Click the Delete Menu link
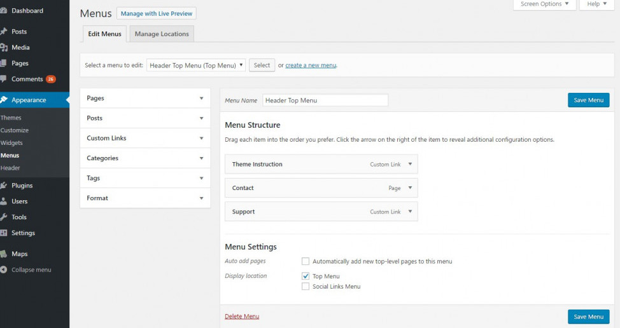 (242, 316)
